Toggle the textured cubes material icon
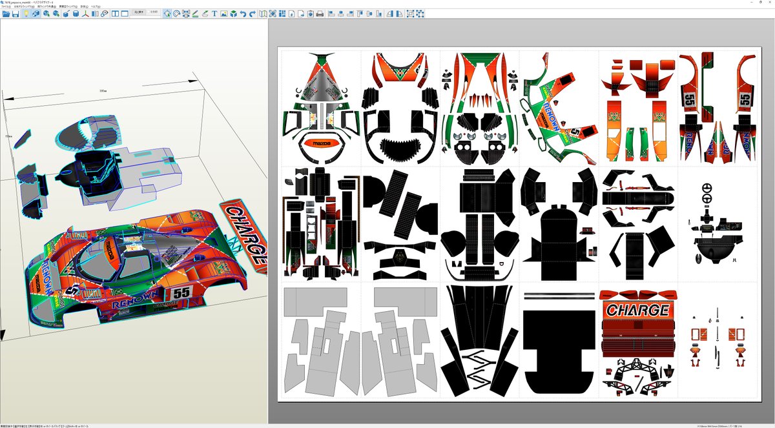 click(36, 13)
